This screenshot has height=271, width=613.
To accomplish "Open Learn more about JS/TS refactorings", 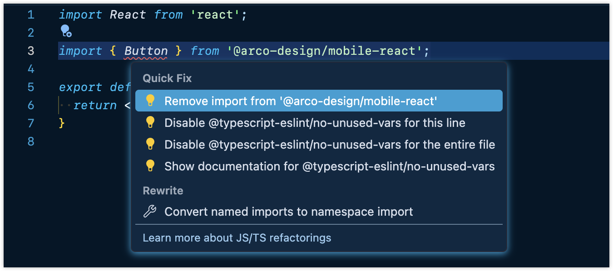I will 237,237.
